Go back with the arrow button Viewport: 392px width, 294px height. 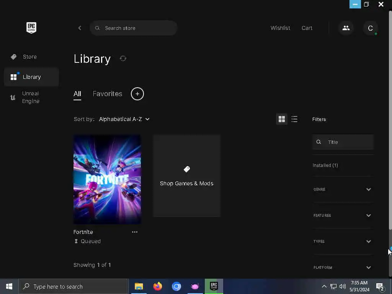(x=80, y=28)
